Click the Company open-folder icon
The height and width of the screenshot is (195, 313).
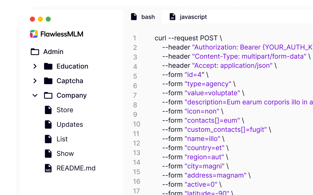coord(48,95)
